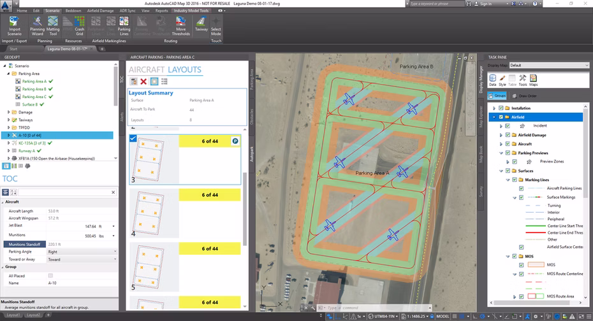Activate the Parking Lines tool
The image size is (593, 321).
[x=124, y=25]
